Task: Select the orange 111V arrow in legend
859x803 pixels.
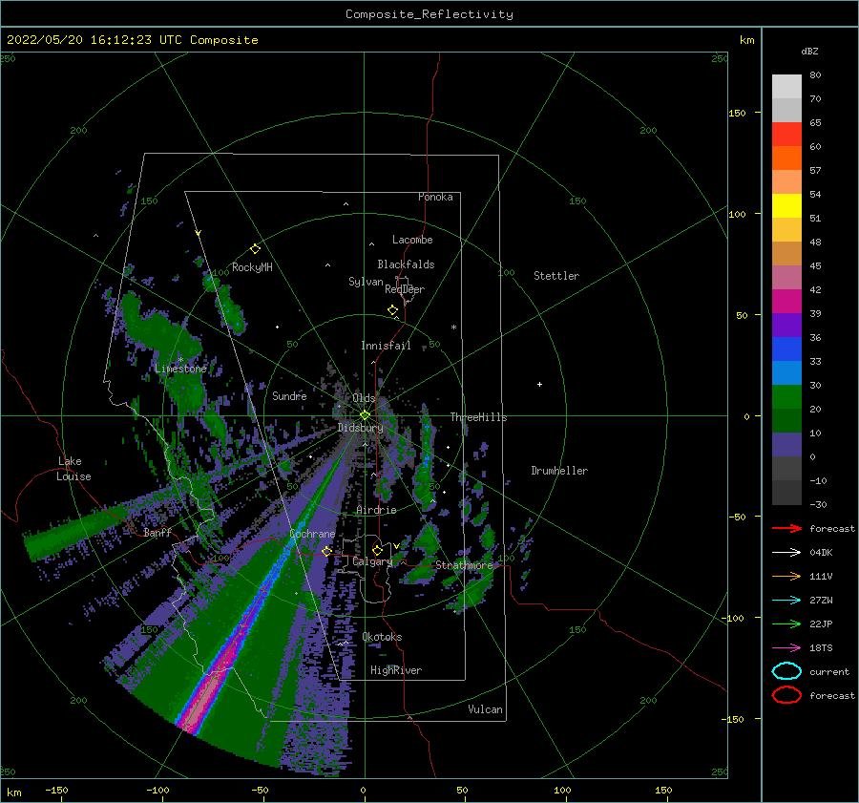Action: coord(786,576)
